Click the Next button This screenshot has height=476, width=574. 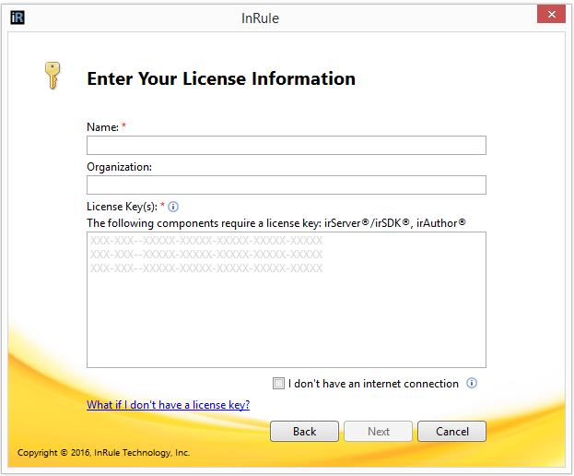pos(379,432)
